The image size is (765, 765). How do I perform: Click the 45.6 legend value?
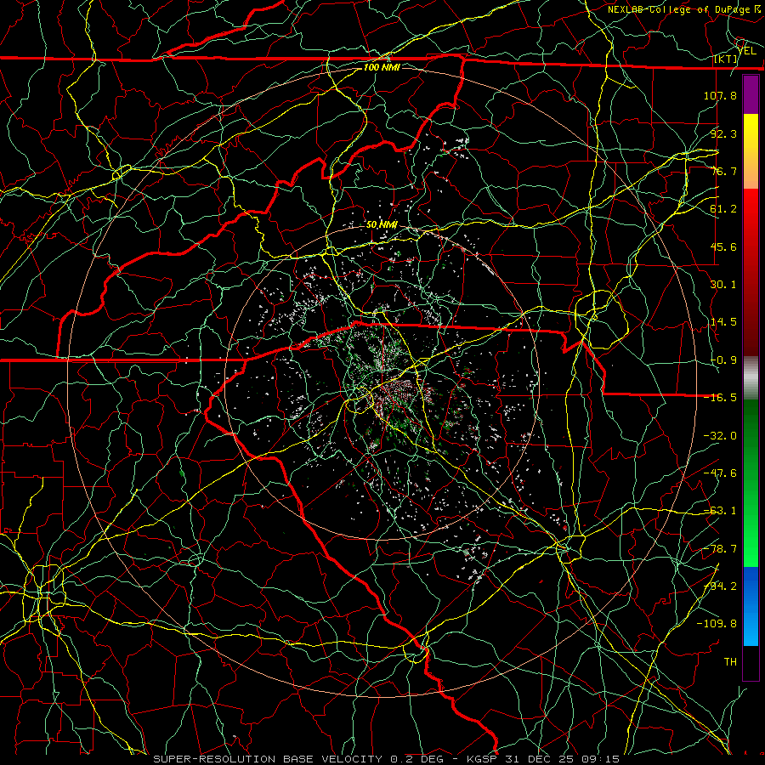[723, 246]
